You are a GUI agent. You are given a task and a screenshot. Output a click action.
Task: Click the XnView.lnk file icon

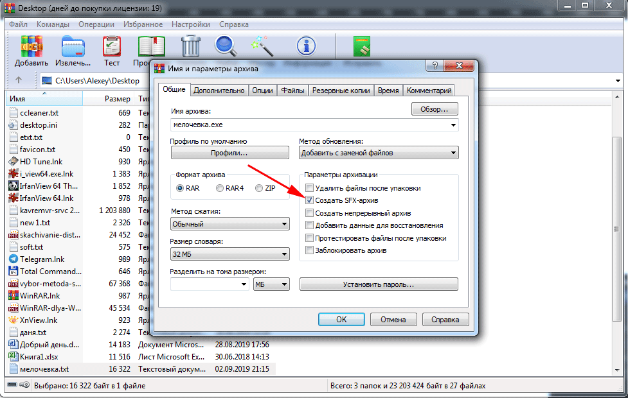tap(13, 320)
